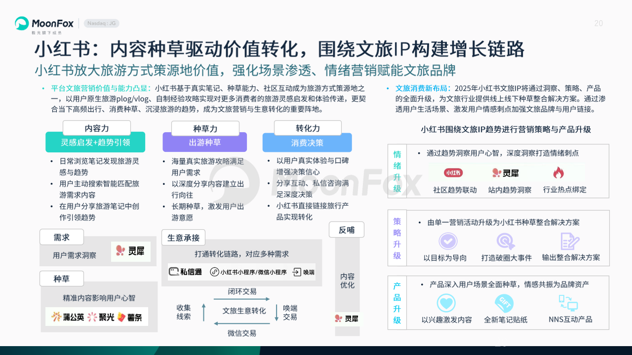The image size is (632, 355).
Task: Click the 蒲公英 logo
Action: (68, 317)
